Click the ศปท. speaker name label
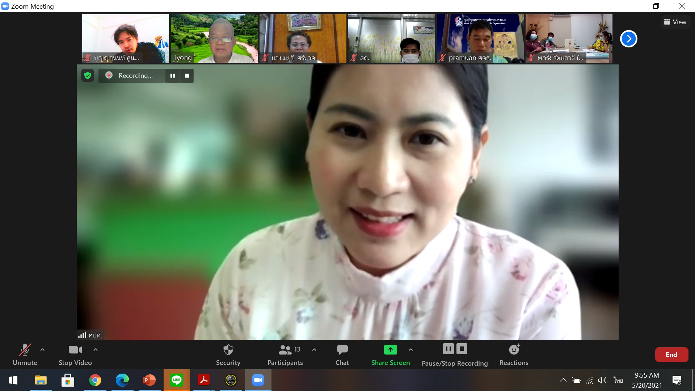The height and width of the screenshot is (391, 695). click(95, 335)
